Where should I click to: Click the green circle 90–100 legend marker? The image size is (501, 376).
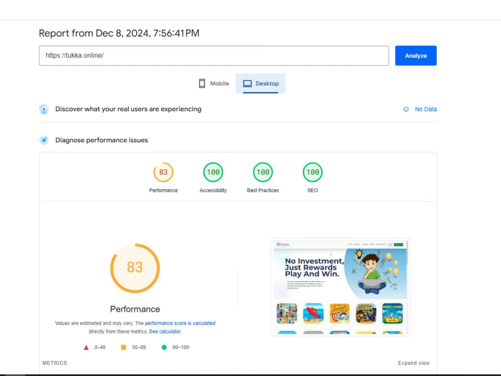click(164, 347)
